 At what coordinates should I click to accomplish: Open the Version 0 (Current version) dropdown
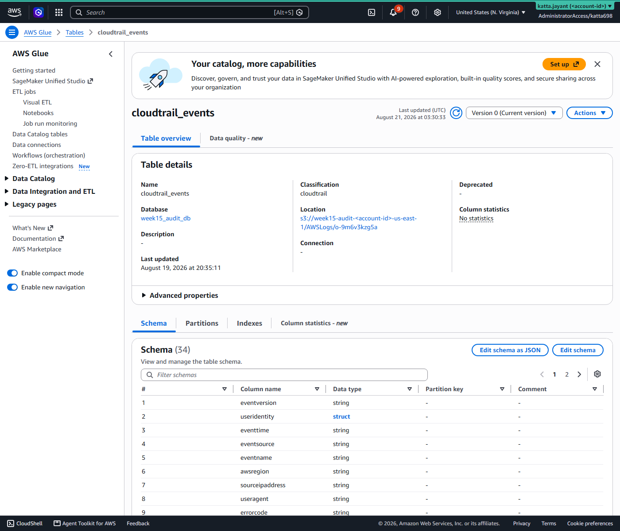tap(514, 113)
